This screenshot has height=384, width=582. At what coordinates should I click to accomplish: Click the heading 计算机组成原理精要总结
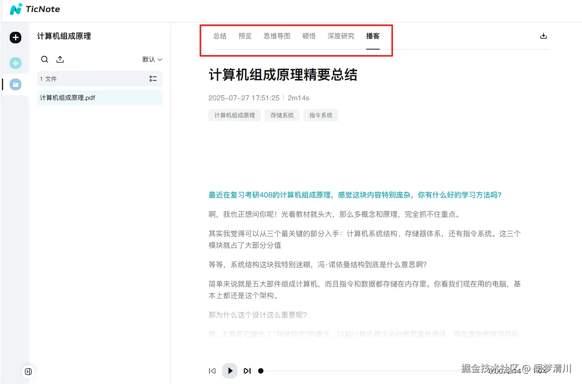click(x=283, y=75)
